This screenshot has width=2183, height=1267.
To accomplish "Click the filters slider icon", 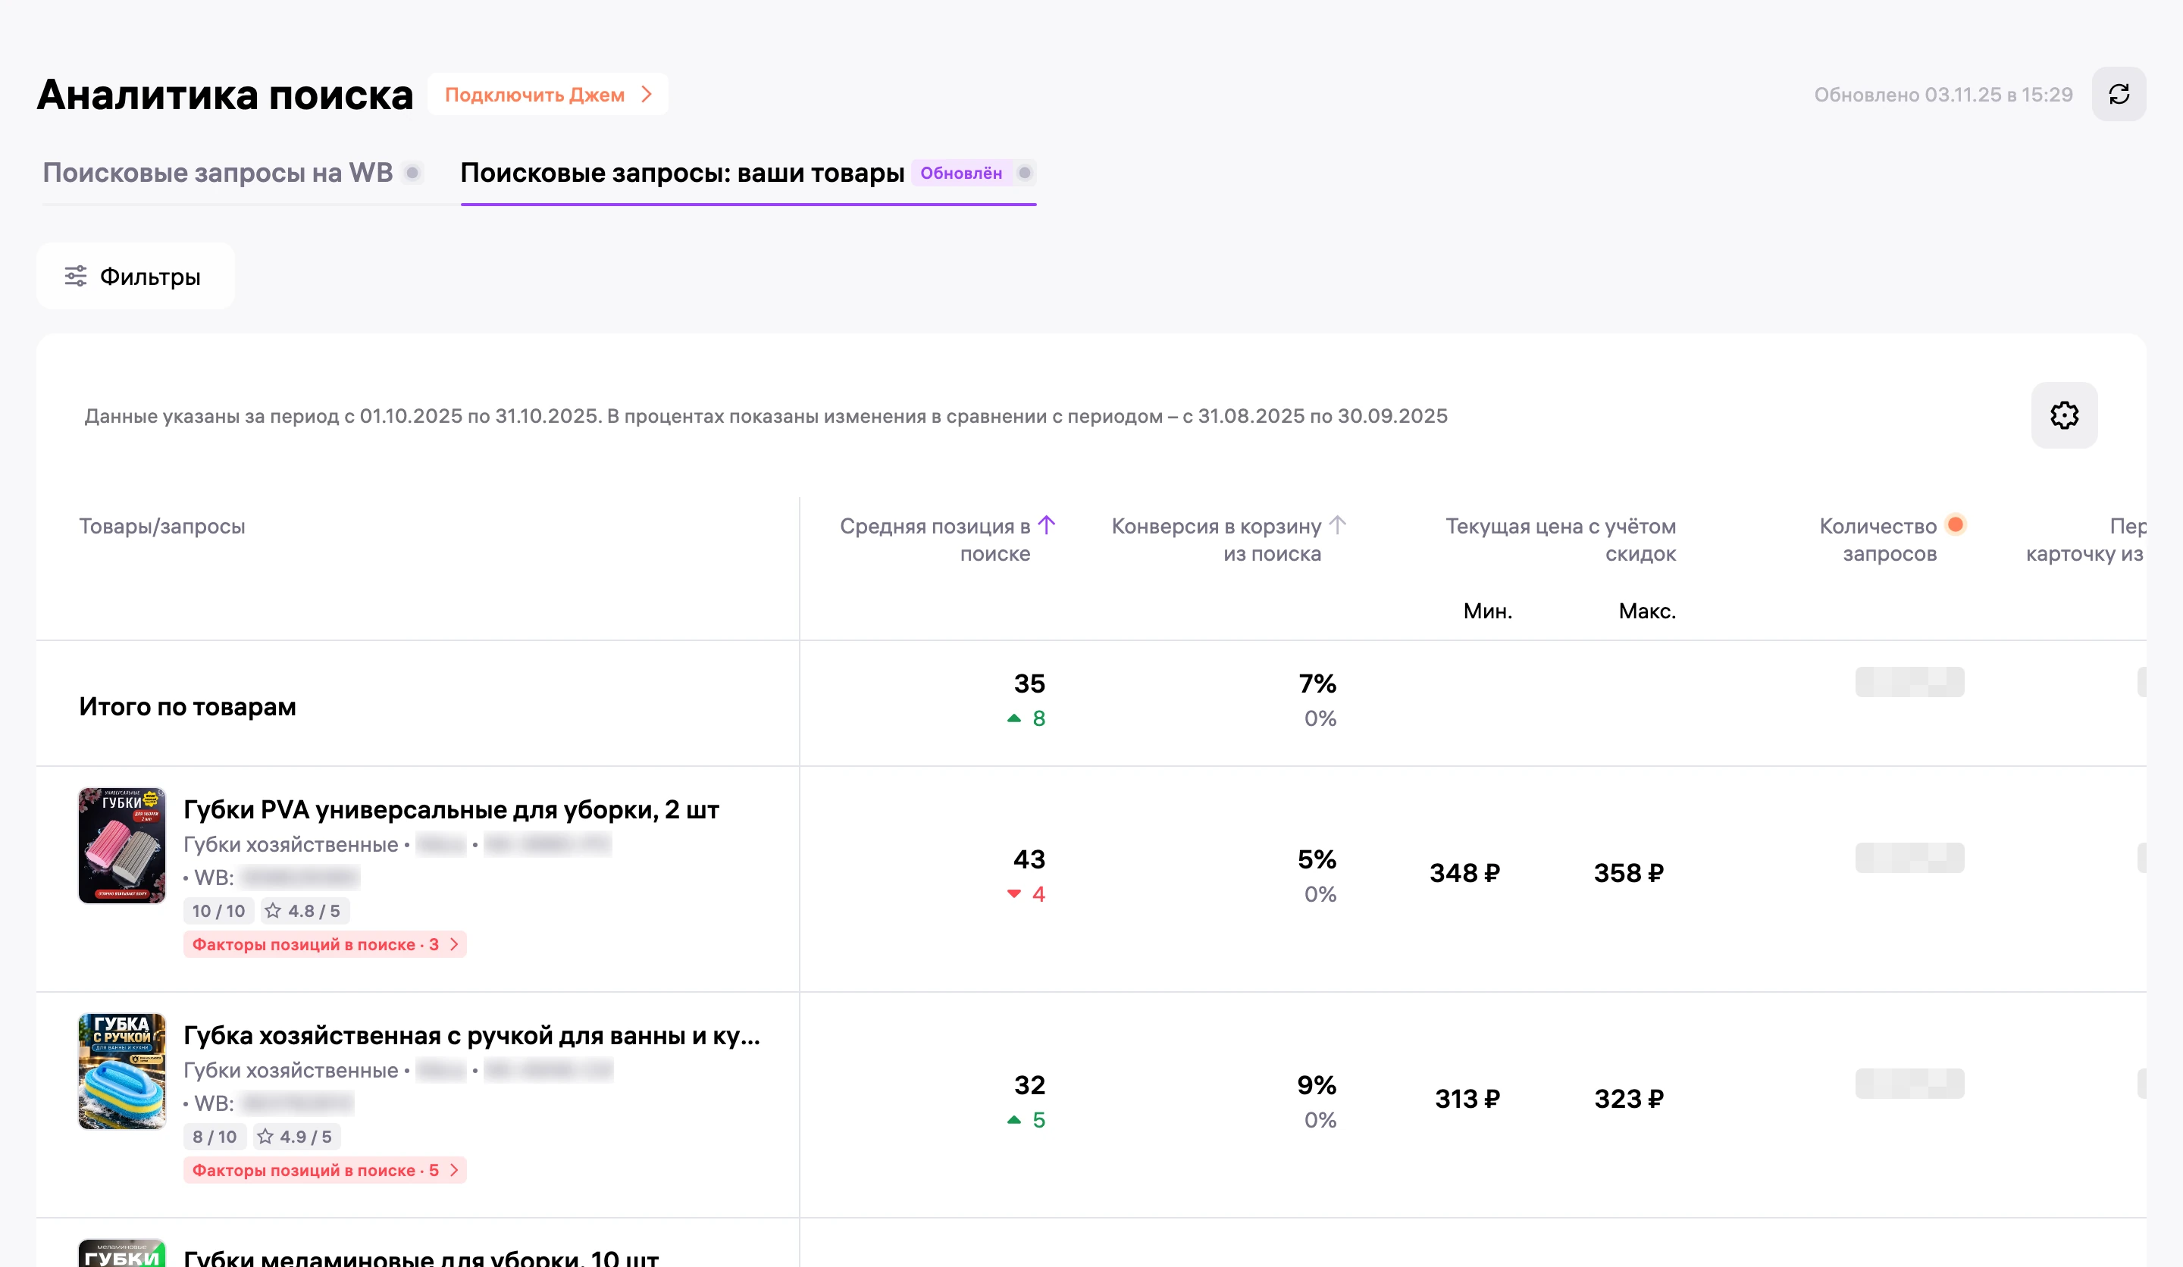I will pos(75,277).
